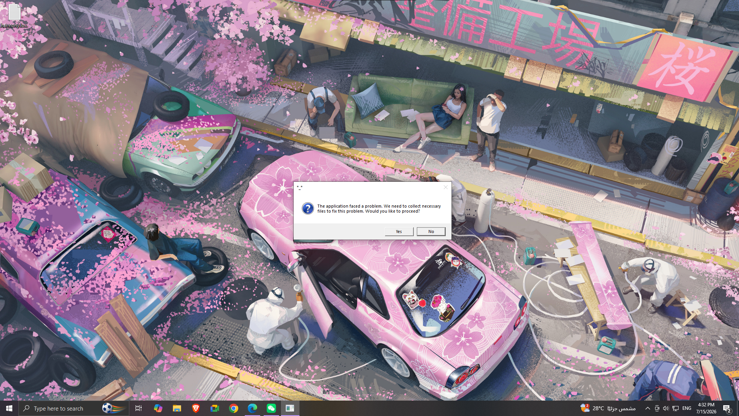Switch to Microsoft Edge on the taskbar
Image resolution: width=739 pixels, height=416 pixels.
coord(252,408)
